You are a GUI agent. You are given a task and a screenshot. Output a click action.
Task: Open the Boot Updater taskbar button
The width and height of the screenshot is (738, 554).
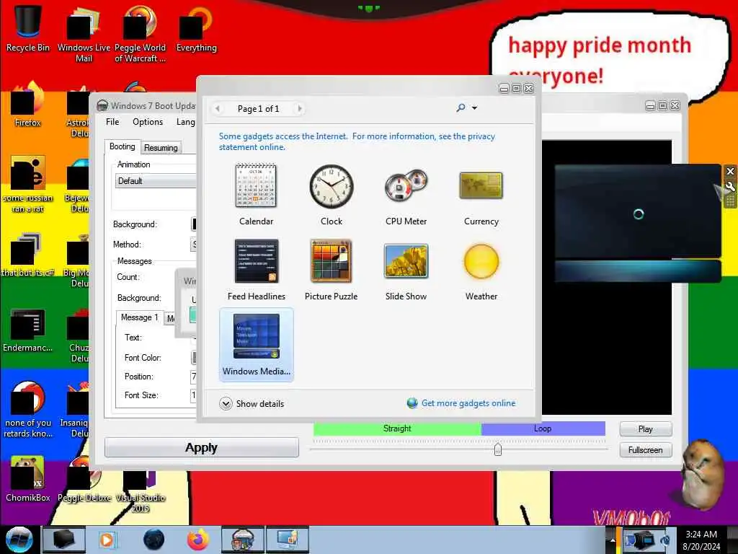point(243,540)
